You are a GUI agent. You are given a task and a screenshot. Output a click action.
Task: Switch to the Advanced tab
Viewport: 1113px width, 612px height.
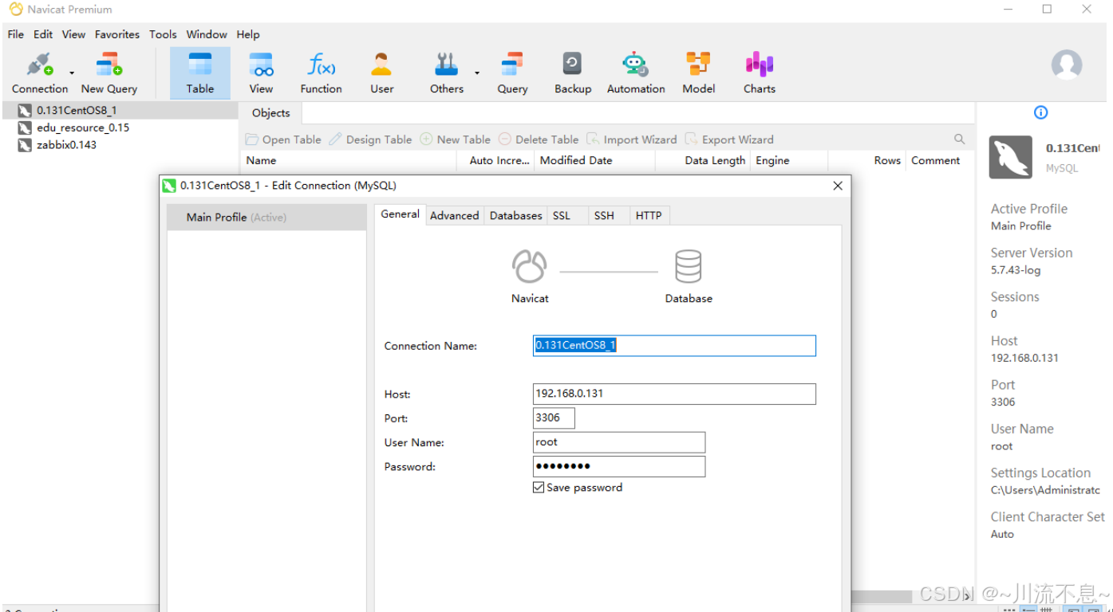coord(454,215)
